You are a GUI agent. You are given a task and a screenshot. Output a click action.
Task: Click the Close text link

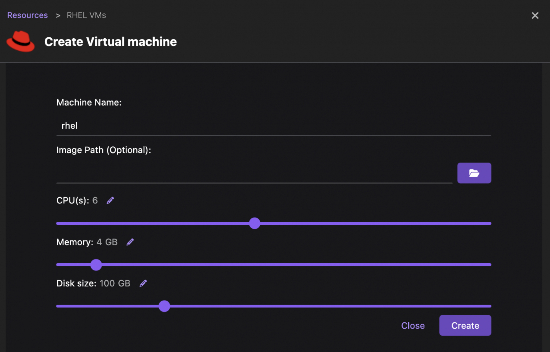[412, 326]
